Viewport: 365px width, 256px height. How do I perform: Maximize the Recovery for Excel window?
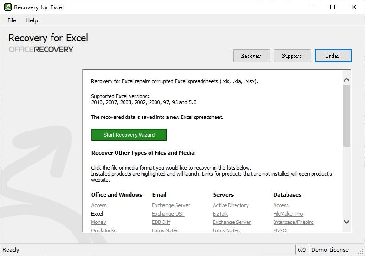tap(332, 7)
